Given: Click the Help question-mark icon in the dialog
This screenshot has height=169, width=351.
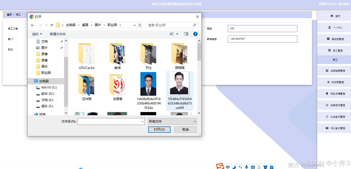Looking at the screenshot, I should coord(195,34).
